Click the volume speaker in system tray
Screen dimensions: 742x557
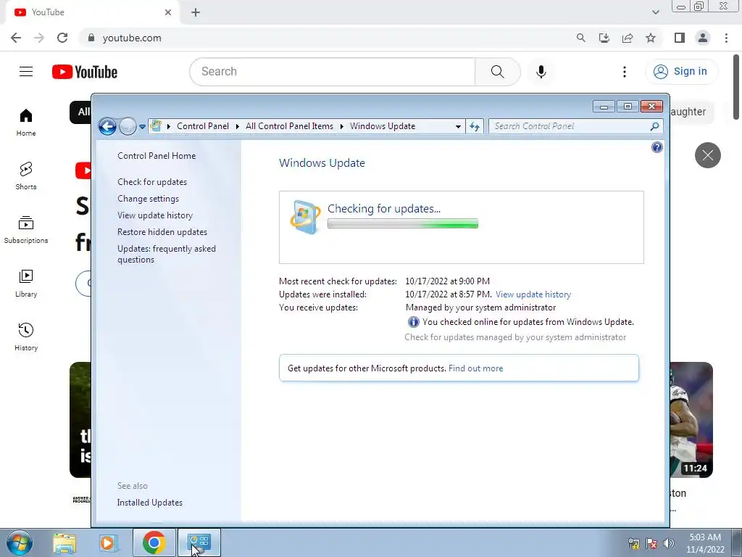[x=669, y=543]
